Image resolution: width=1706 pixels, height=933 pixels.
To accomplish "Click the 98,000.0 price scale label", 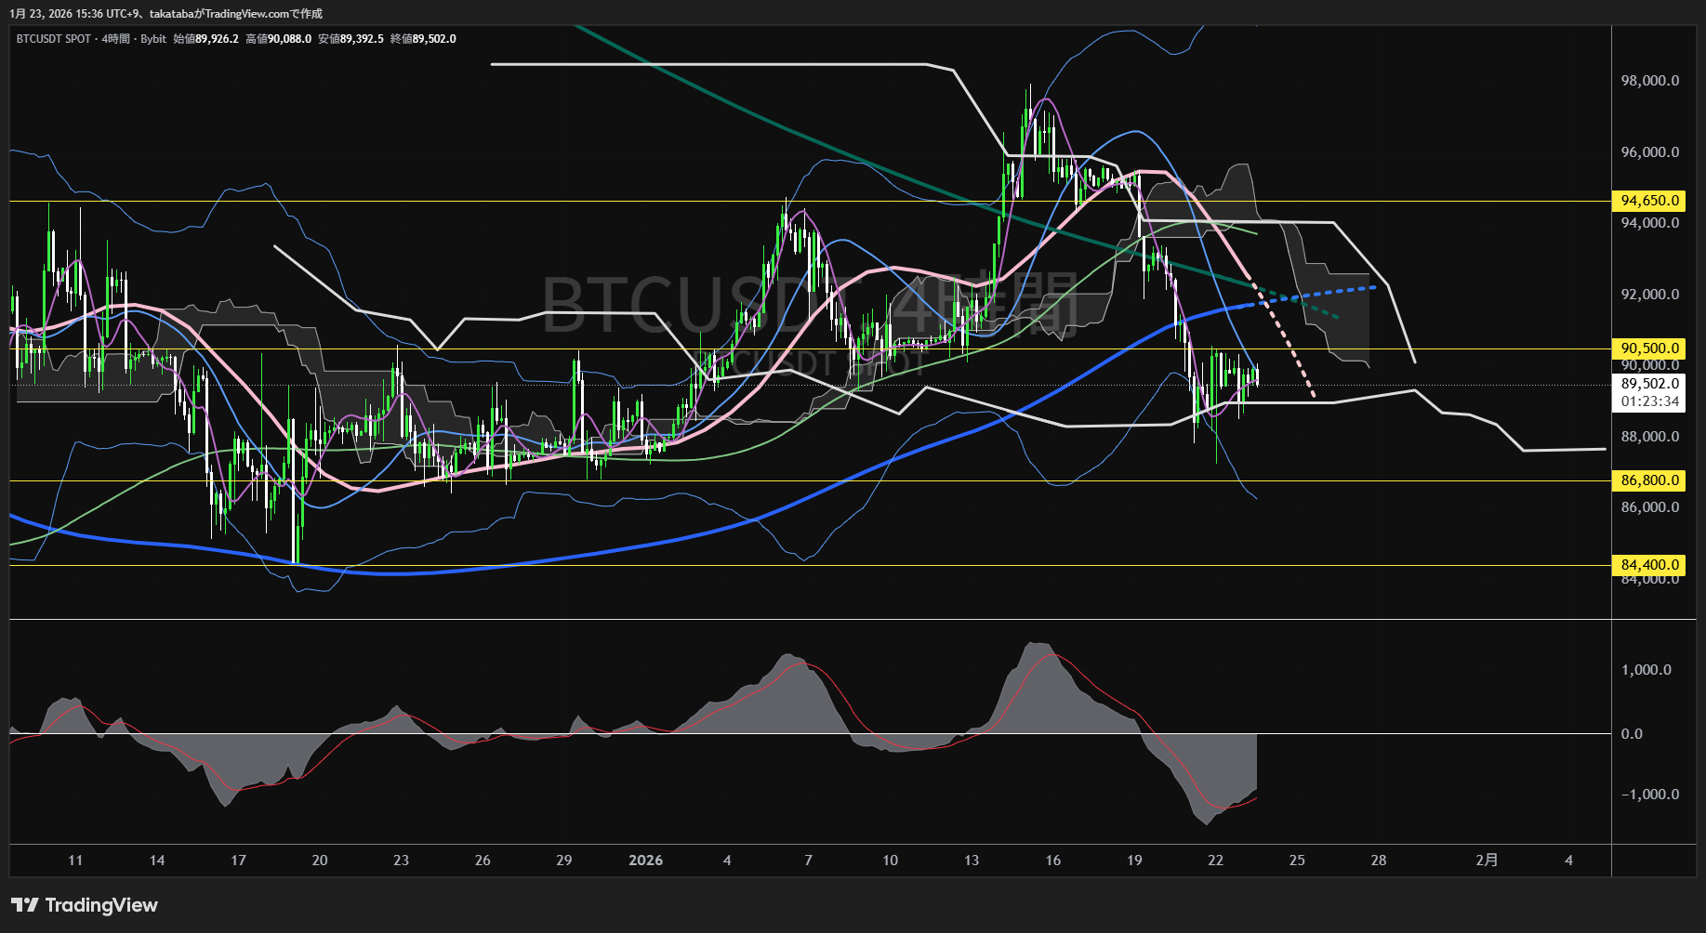I will tap(1649, 81).
